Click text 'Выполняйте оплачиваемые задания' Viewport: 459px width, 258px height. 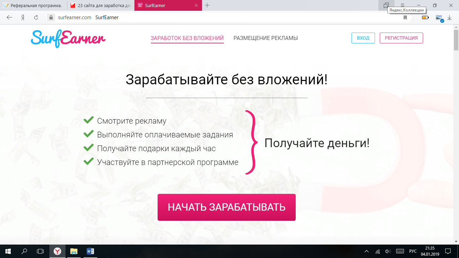(x=165, y=135)
